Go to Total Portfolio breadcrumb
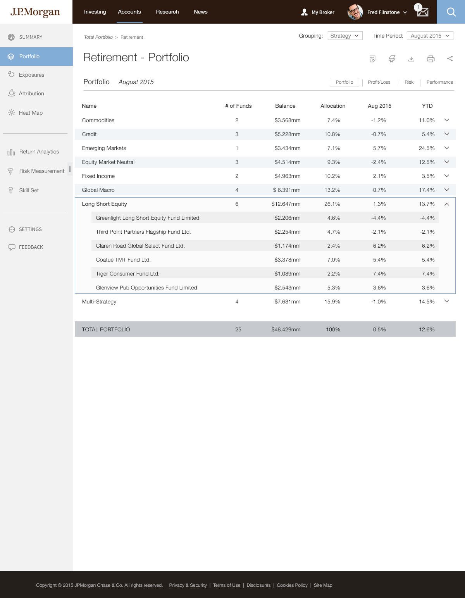 (x=98, y=37)
